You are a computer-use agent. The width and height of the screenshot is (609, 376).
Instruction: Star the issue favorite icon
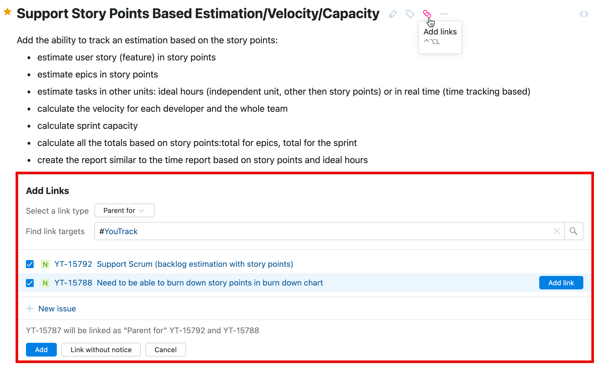[7, 12]
